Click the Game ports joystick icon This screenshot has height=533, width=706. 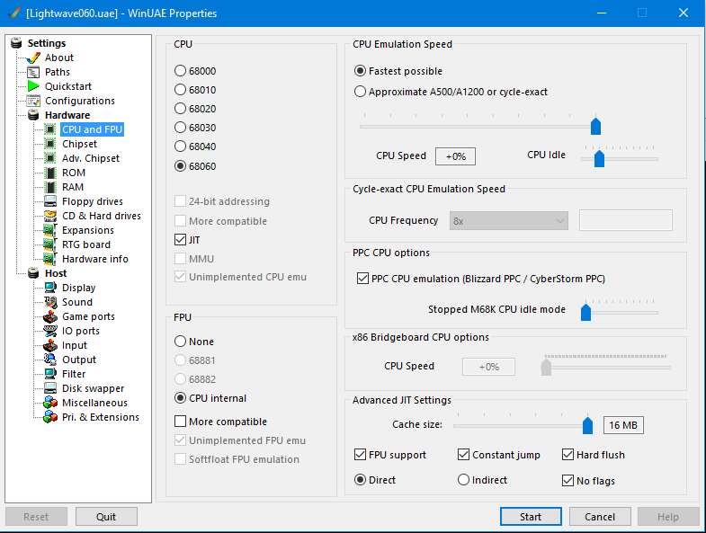pyautogui.click(x=50, y=316)
